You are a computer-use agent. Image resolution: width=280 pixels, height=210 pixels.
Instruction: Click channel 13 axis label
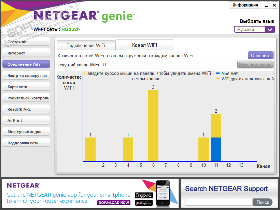241,165
